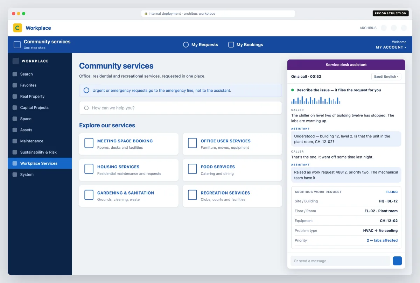Click the blue send message button
This screenshot has width=420, height=283.
click(x=397, y=261)
